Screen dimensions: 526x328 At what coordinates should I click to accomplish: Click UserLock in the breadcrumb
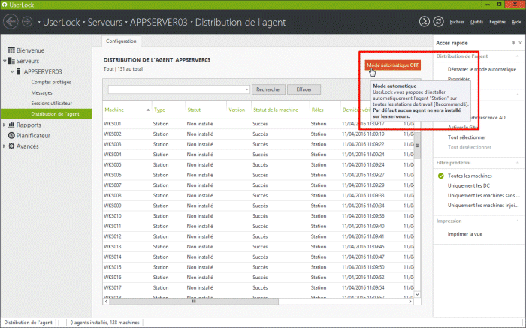pyautogui.click(x=62, y=22)
